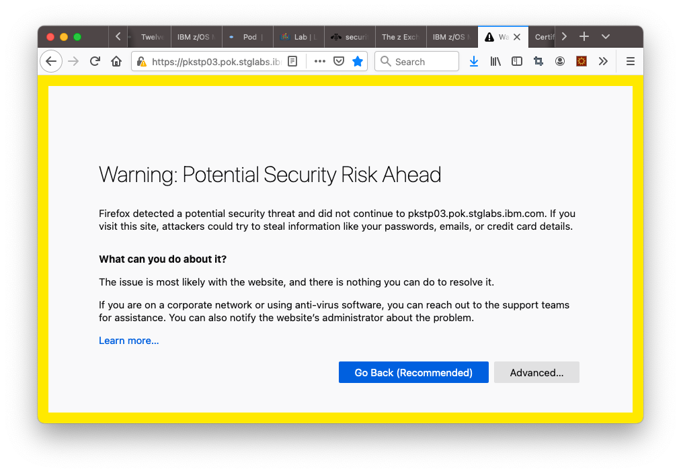The image size is (681, 473).
Task: Open page actions three-dot menu
Action: [319, 61]
